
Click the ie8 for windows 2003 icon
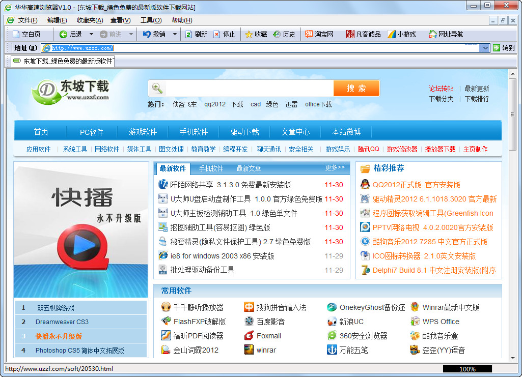point(163,255)
